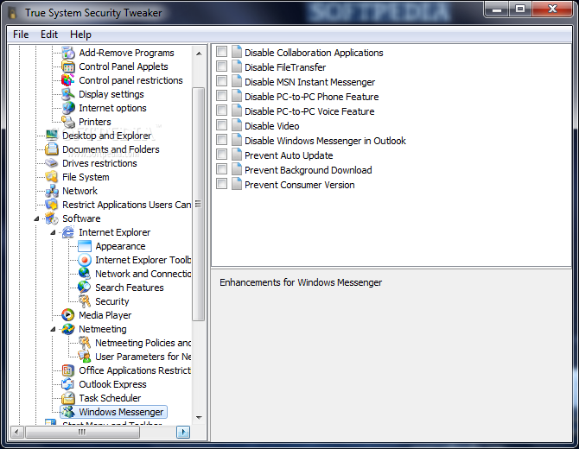
Task: Click the horizontal scroll right arrow
Action: 183,432
